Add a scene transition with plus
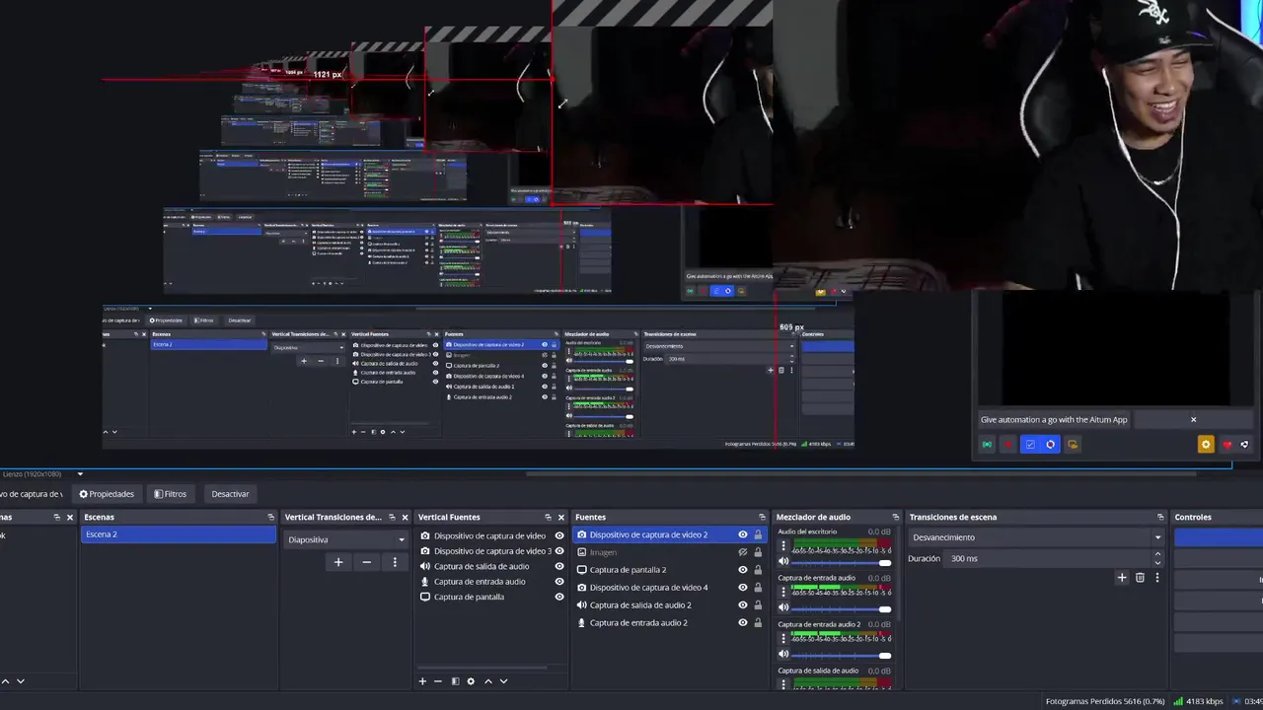Viewport: 1263px width, 710px height. pyautogui.click(x=1122, y=578)
